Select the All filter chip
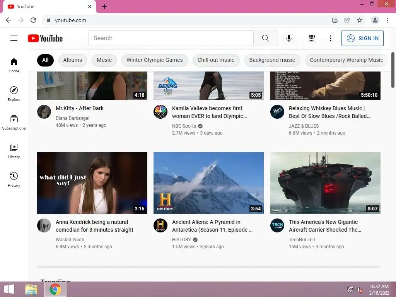This screenshot has width=396, height=297. (45, 60)
